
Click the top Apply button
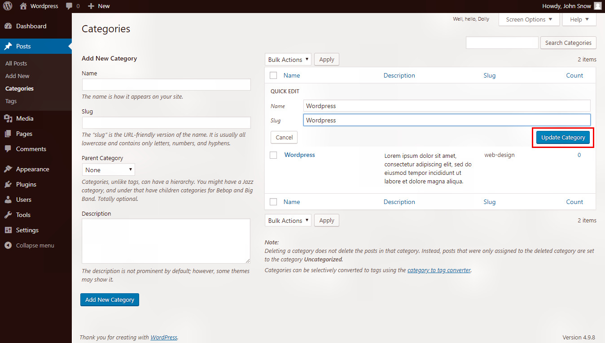[327, 59]
